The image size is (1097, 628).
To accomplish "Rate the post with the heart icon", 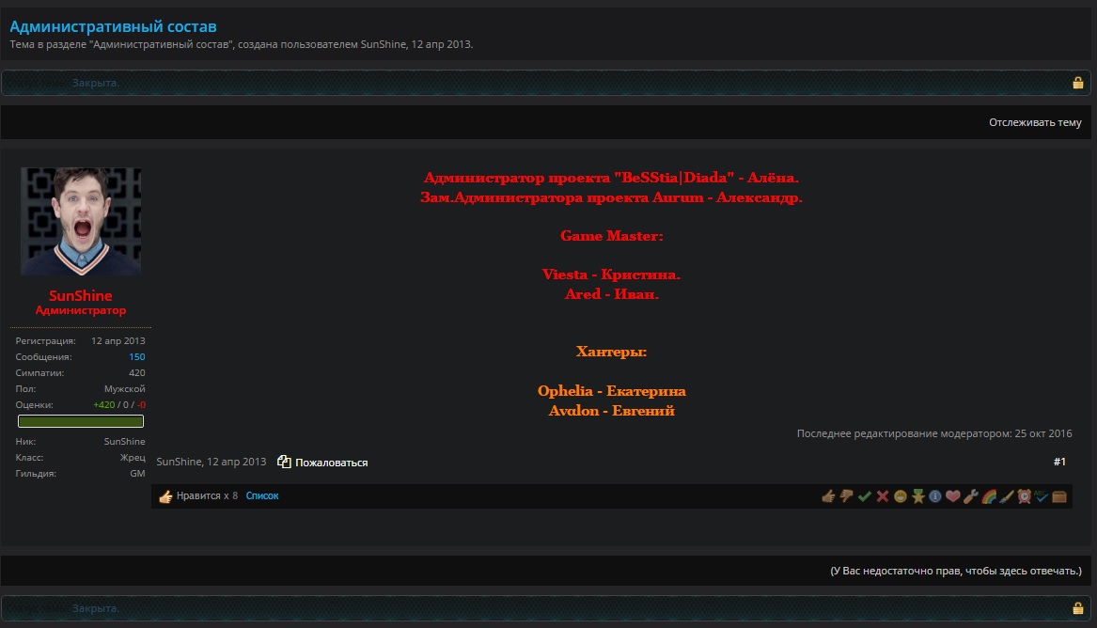I will coord(953,496).
